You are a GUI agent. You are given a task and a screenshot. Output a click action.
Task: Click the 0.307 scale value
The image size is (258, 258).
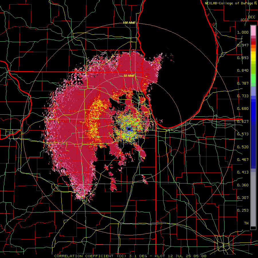pos(243,198)
